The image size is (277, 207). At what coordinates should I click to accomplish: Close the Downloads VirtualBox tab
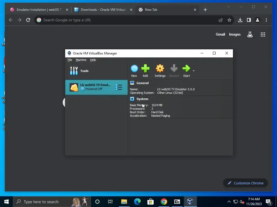[x=131, y=10]
